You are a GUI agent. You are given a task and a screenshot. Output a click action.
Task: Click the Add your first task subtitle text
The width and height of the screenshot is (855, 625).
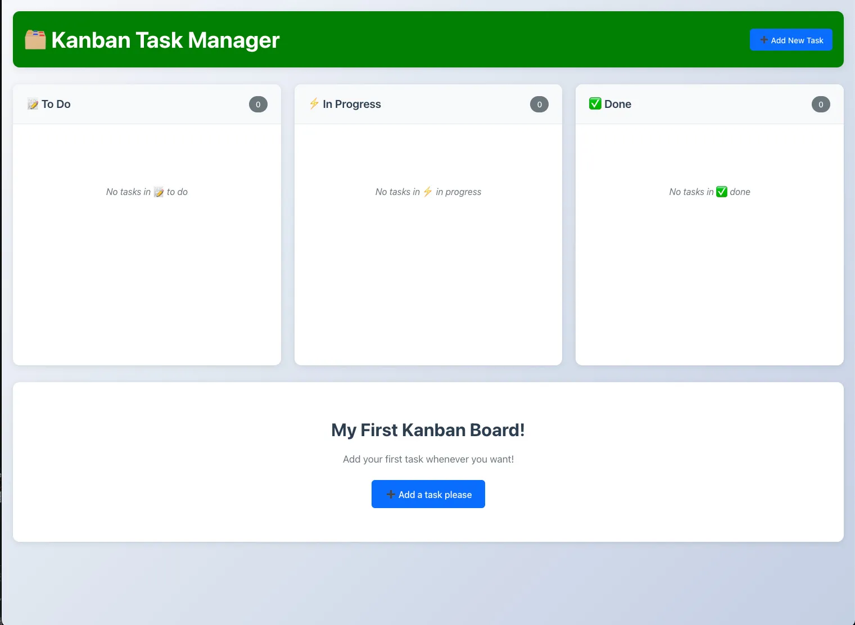click(x=428, y=459)
